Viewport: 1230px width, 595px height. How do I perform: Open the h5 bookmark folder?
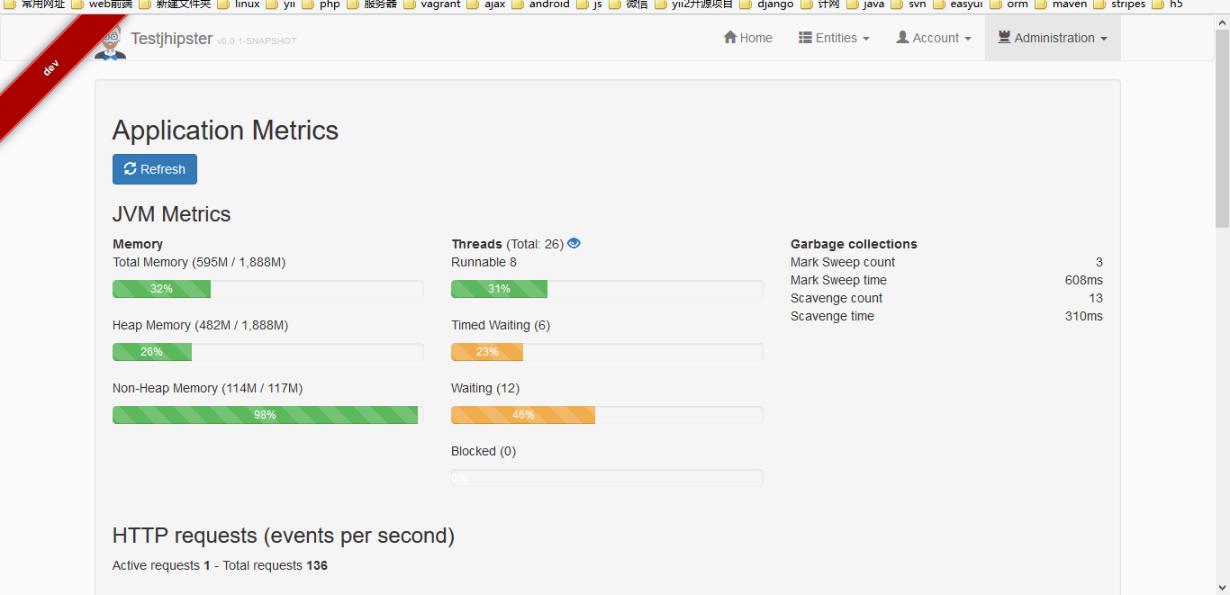(1168, 5)
